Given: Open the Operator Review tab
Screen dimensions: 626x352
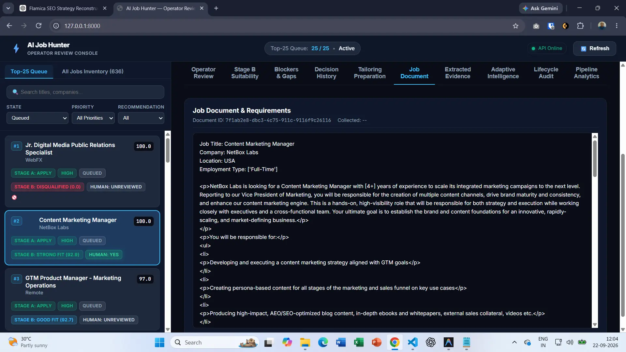Looking at the screenshot, I should tap(203, 73).
